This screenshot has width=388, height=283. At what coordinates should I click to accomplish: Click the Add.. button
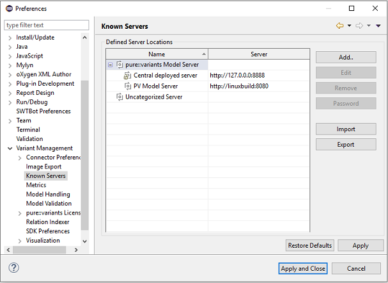[x=346, y=57]
